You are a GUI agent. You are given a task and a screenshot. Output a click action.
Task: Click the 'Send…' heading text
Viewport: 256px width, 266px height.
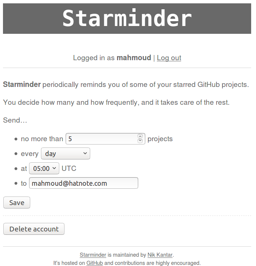pos(15,120)
